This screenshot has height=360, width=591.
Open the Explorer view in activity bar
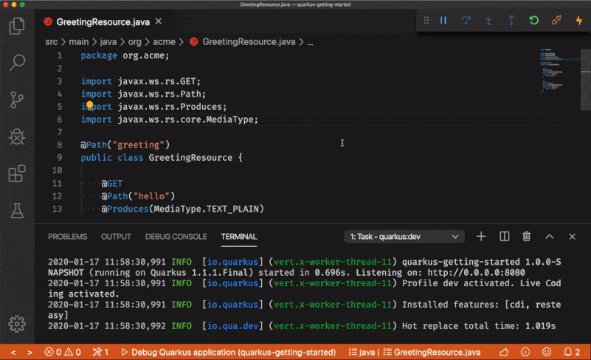[16, 27]
